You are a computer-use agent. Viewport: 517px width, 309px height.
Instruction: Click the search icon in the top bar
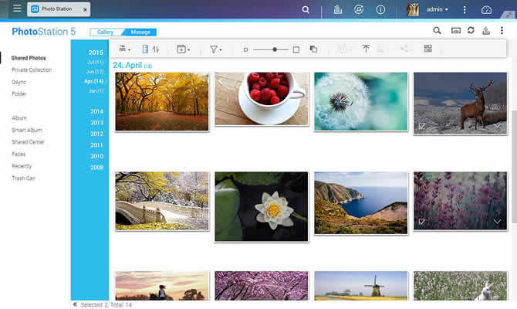306,10
